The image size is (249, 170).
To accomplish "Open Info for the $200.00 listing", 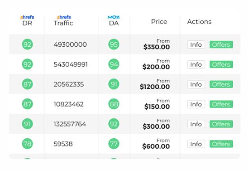I will tap(196, 64).
